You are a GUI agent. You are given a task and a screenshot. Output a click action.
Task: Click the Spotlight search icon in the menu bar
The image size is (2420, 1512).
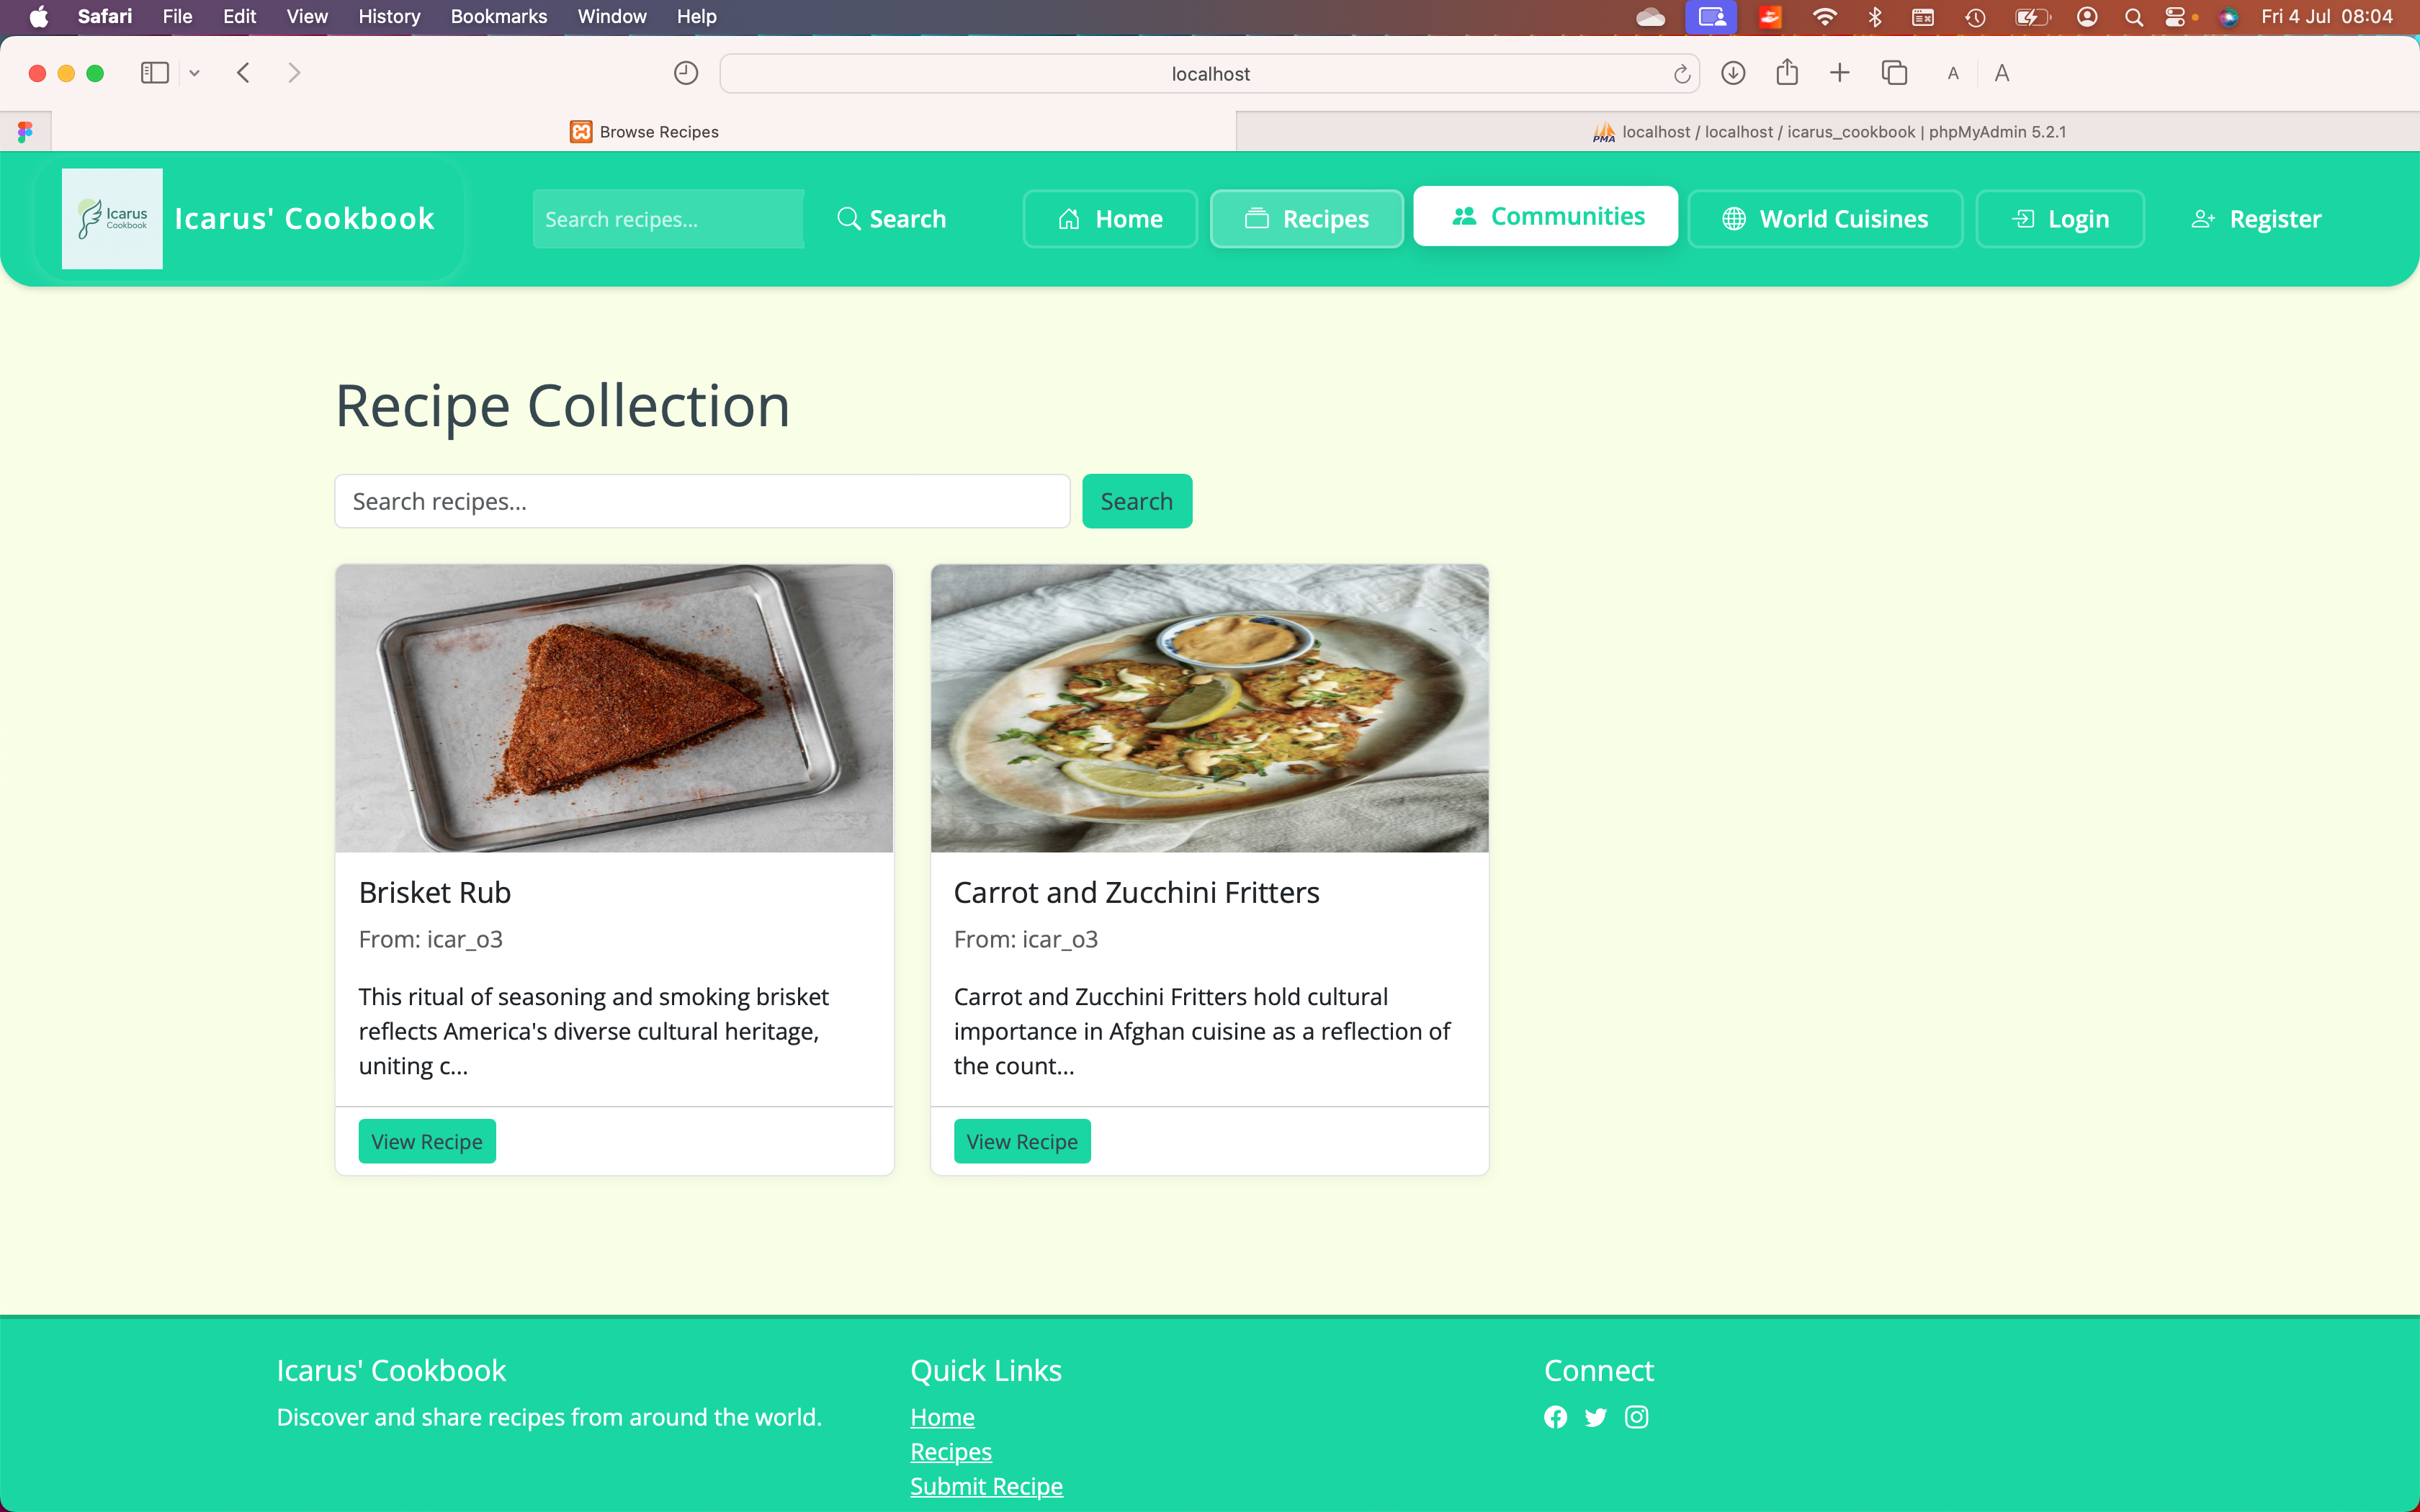click(x=2134, y=16)
